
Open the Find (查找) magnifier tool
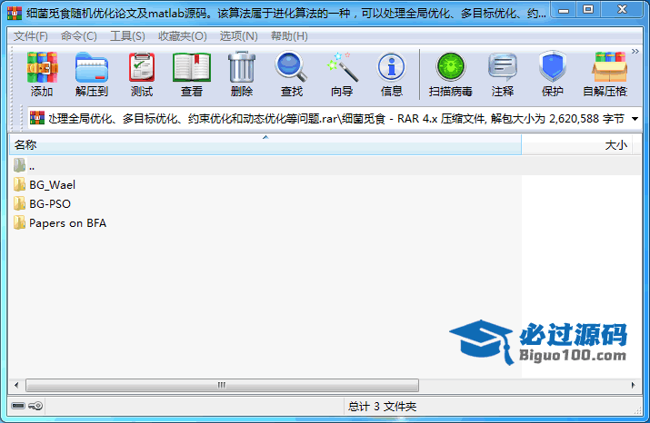[x=292, y=74]
